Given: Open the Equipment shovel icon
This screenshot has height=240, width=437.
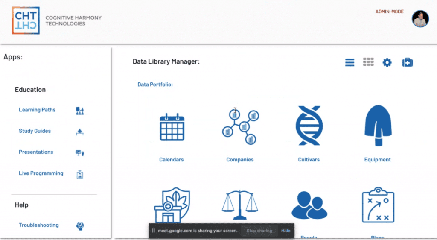Looking at the screenshot, I should click(x=377, y=126).
